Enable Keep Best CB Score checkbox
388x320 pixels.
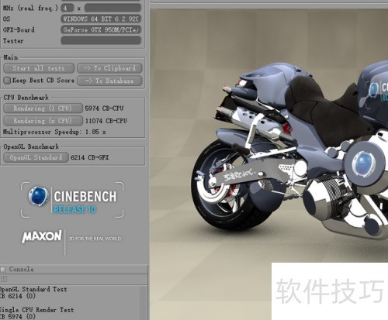7,81
